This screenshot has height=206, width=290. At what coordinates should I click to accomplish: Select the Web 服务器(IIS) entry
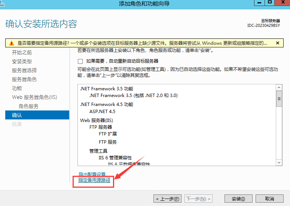(97, 121)
